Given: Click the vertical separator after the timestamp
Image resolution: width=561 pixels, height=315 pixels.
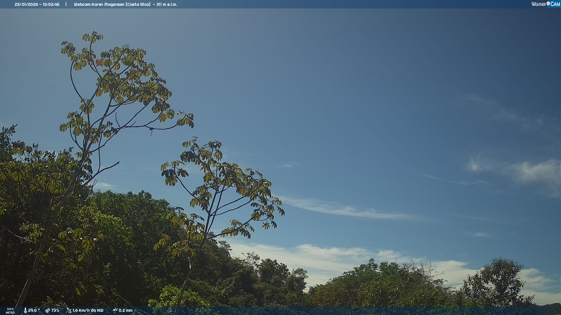Looking at the screenshot, I should click(x=66, y=4).
